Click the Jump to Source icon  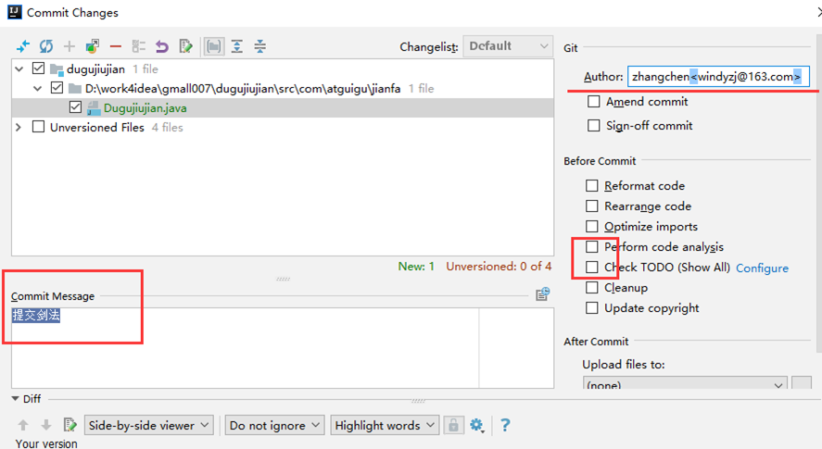coord(185,46)
